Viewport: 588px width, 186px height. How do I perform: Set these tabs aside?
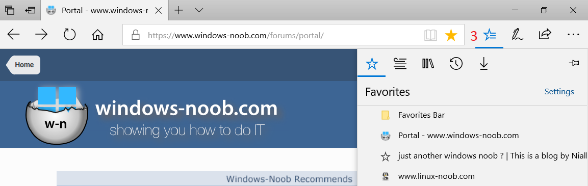pos(31,10)
